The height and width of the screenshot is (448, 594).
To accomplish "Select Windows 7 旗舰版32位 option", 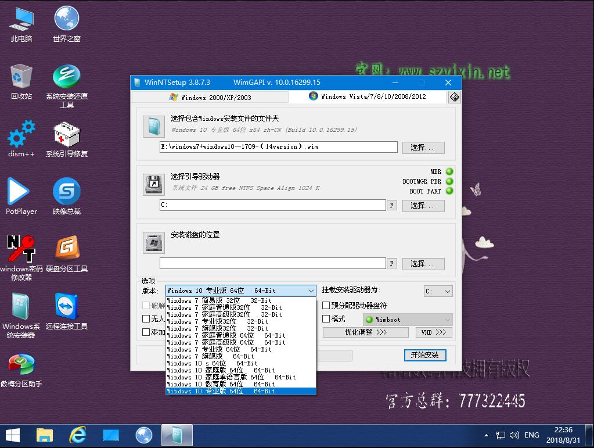I will pos(241,328).
